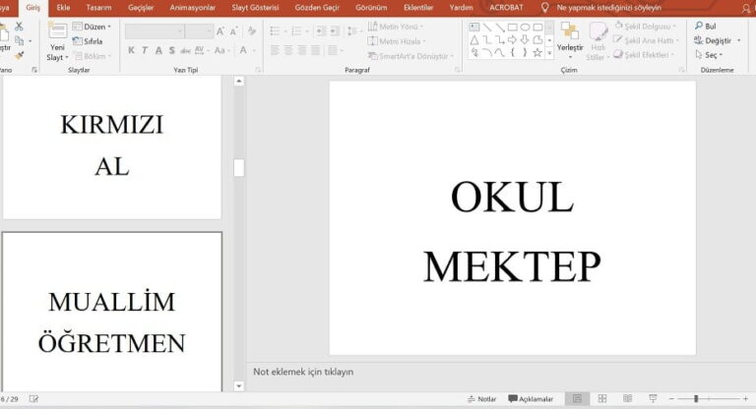Toggle strikethrough abc formatting

pos(186,50)
